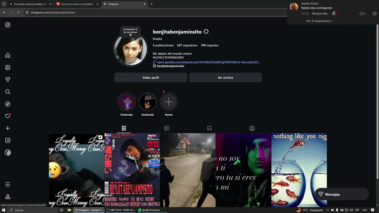Stop loading page with X button
The image size is (379, 213).
(x=18, y=12)
